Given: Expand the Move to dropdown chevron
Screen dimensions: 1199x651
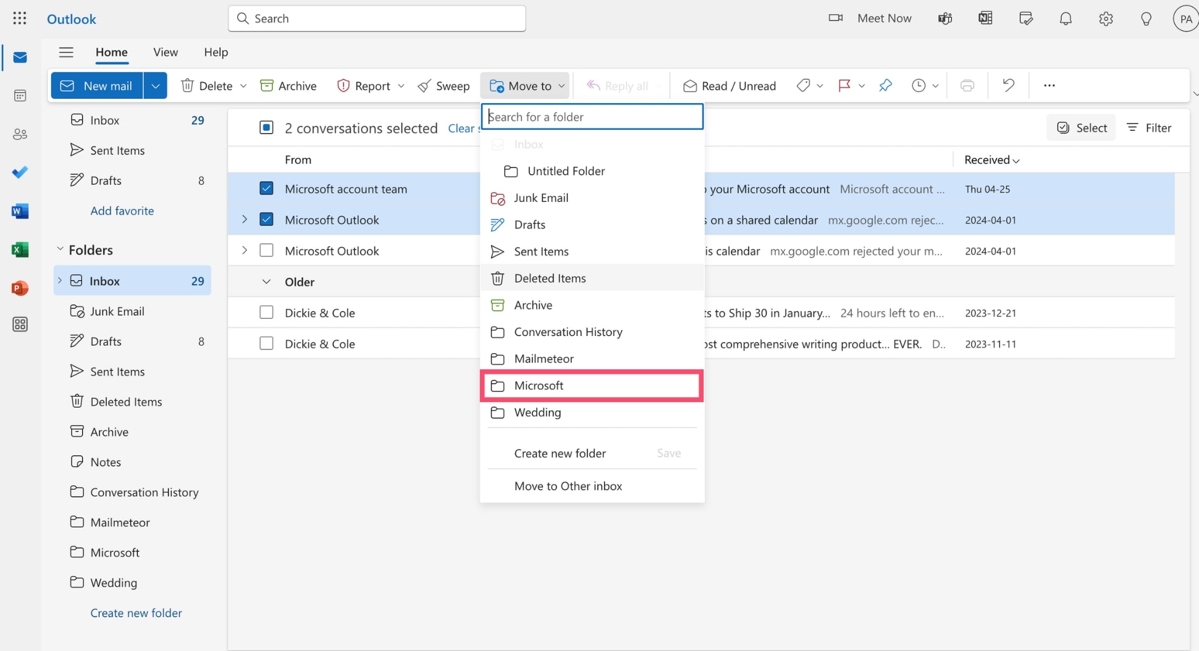Looking at the screenshot, I should [562, 86].
